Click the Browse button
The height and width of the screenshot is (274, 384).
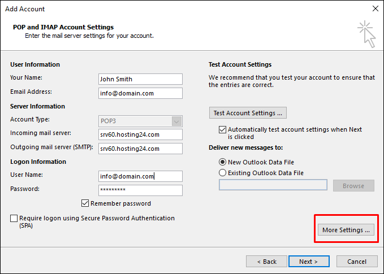pos(353,185)
